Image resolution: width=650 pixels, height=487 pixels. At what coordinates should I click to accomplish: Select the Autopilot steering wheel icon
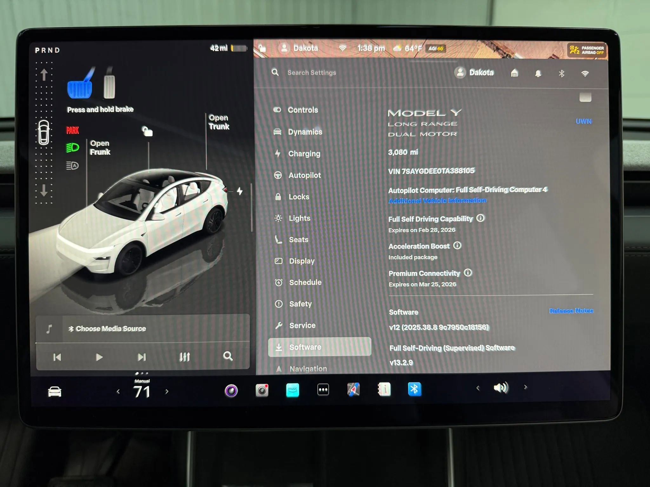coord(279,175)
